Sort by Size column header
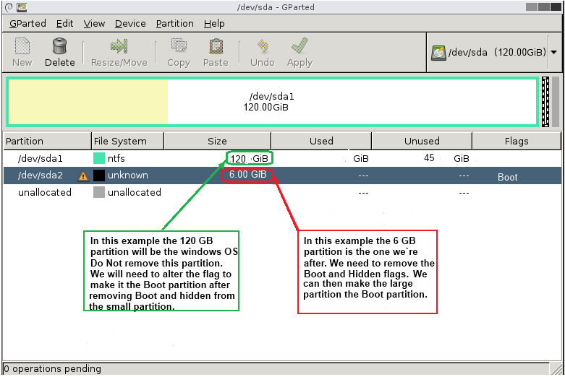The image size is (565, 377). point(217,141)
